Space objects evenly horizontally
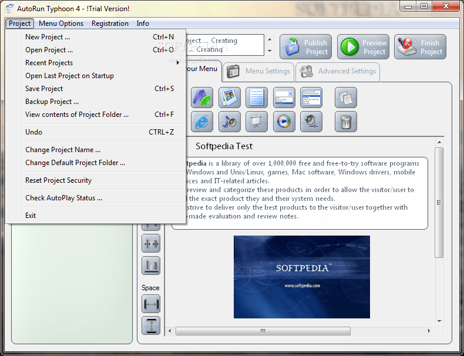The height and width of the screenshot is (356, 464). pos(151,304)
